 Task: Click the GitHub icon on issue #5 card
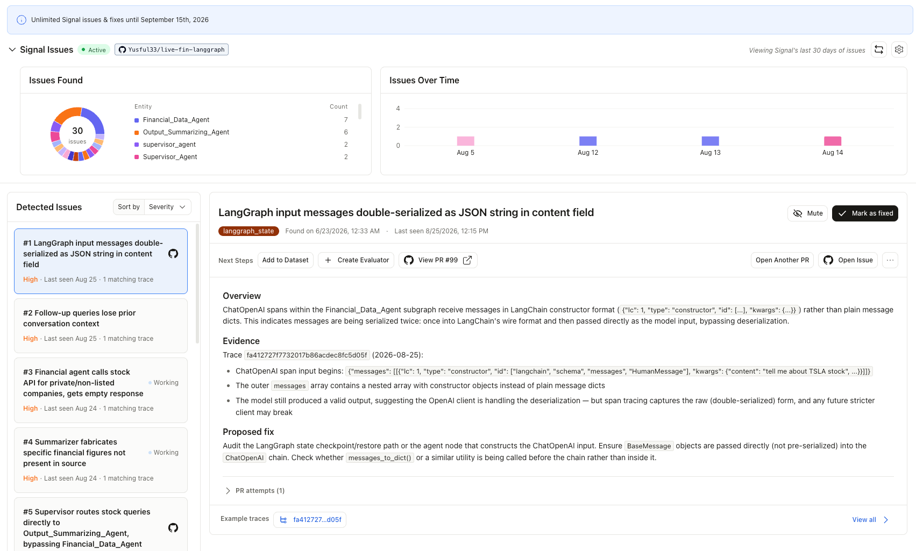pyautogui.click(x=173, y=528)
